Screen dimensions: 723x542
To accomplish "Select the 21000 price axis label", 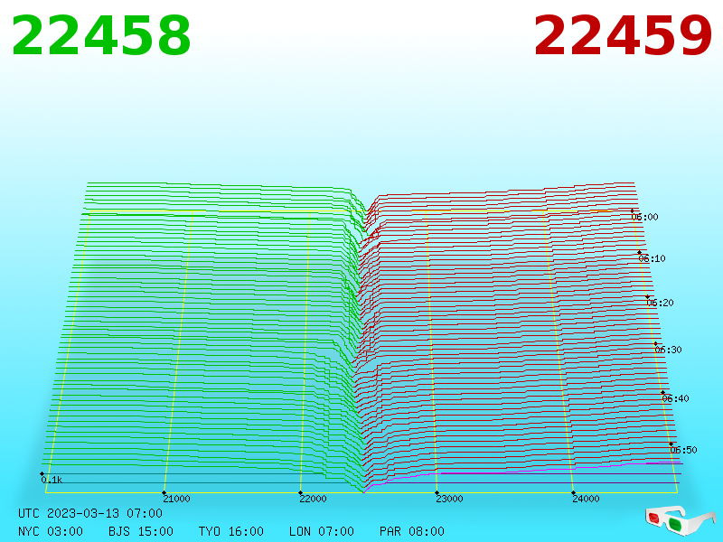I will coord(176,499).
